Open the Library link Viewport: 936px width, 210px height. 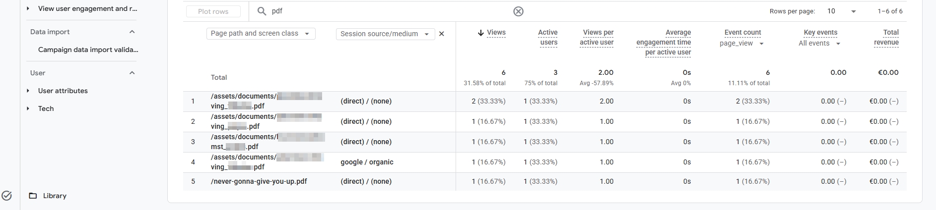pos(55,196)
